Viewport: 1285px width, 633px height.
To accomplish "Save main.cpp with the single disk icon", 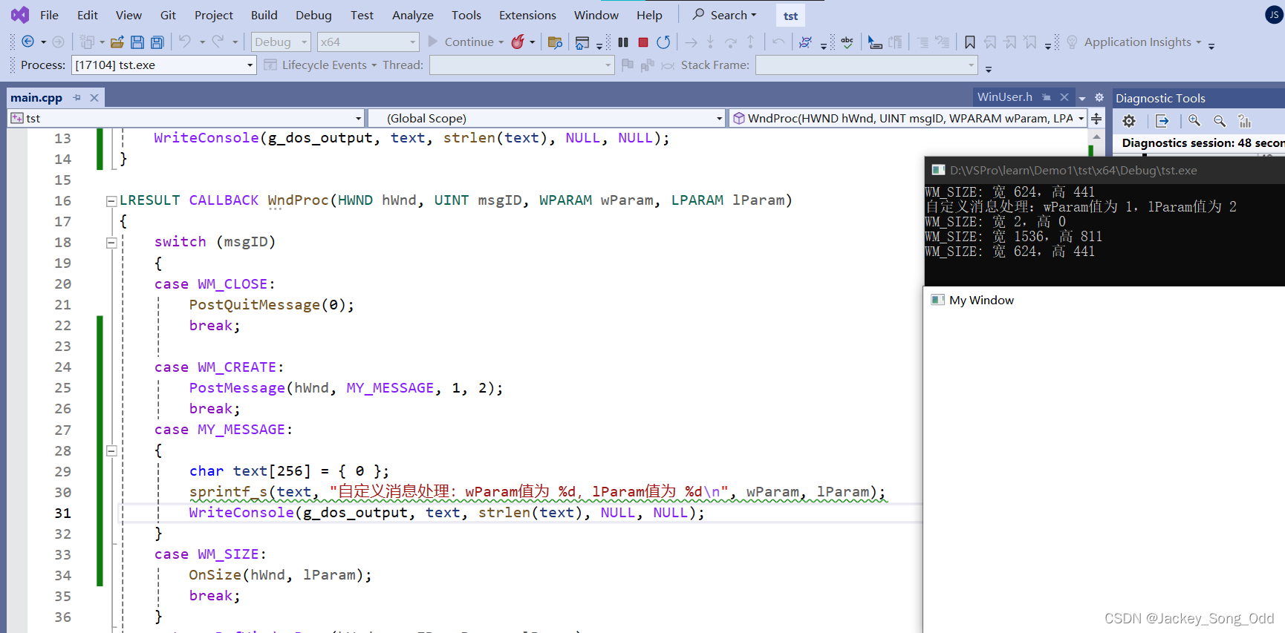I will click(137, 42).
